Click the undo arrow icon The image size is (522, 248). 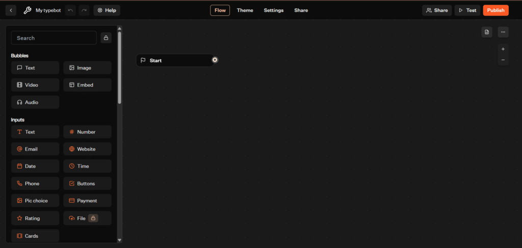point(70,10)
